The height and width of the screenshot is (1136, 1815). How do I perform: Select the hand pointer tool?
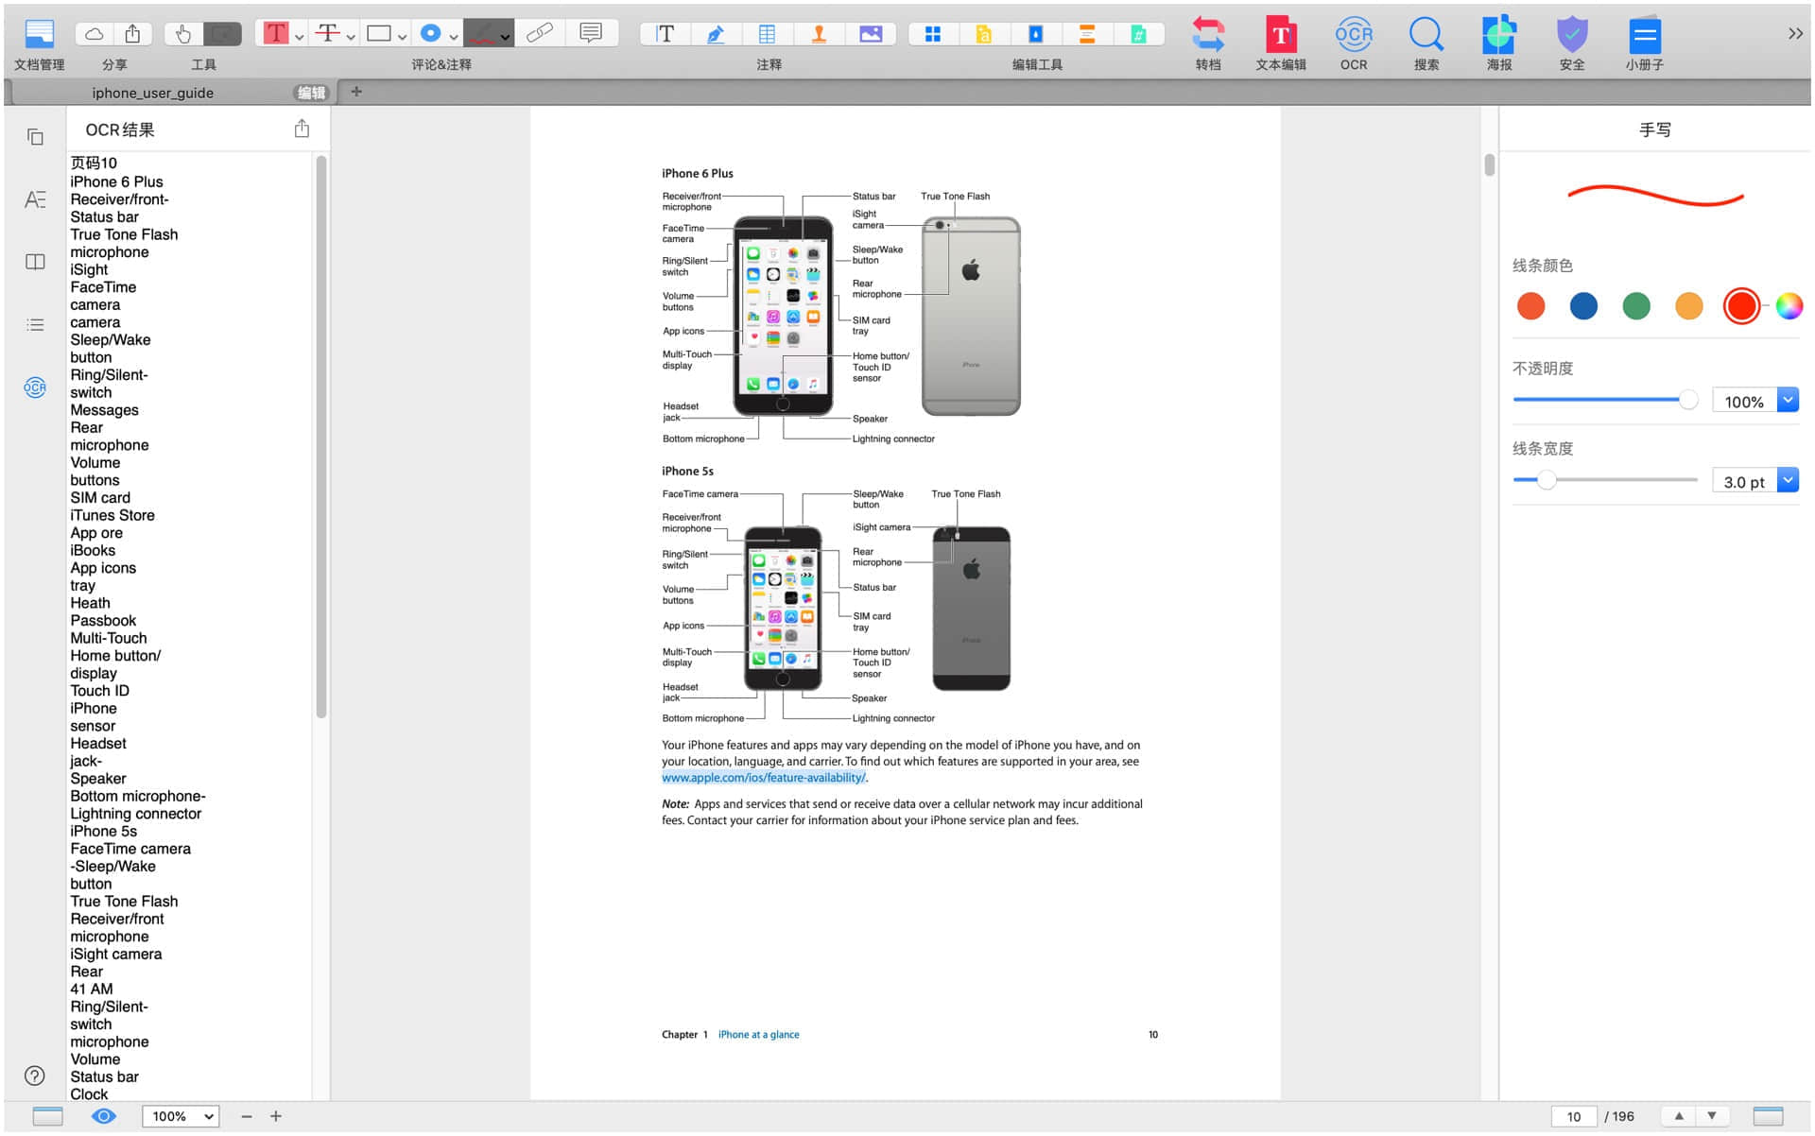tap(183, 34)
